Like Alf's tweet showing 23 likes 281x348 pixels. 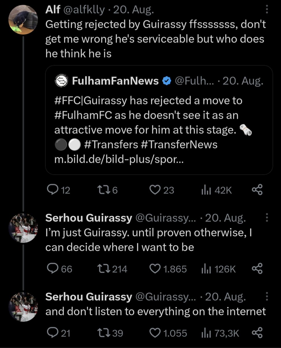pos(161,190)
